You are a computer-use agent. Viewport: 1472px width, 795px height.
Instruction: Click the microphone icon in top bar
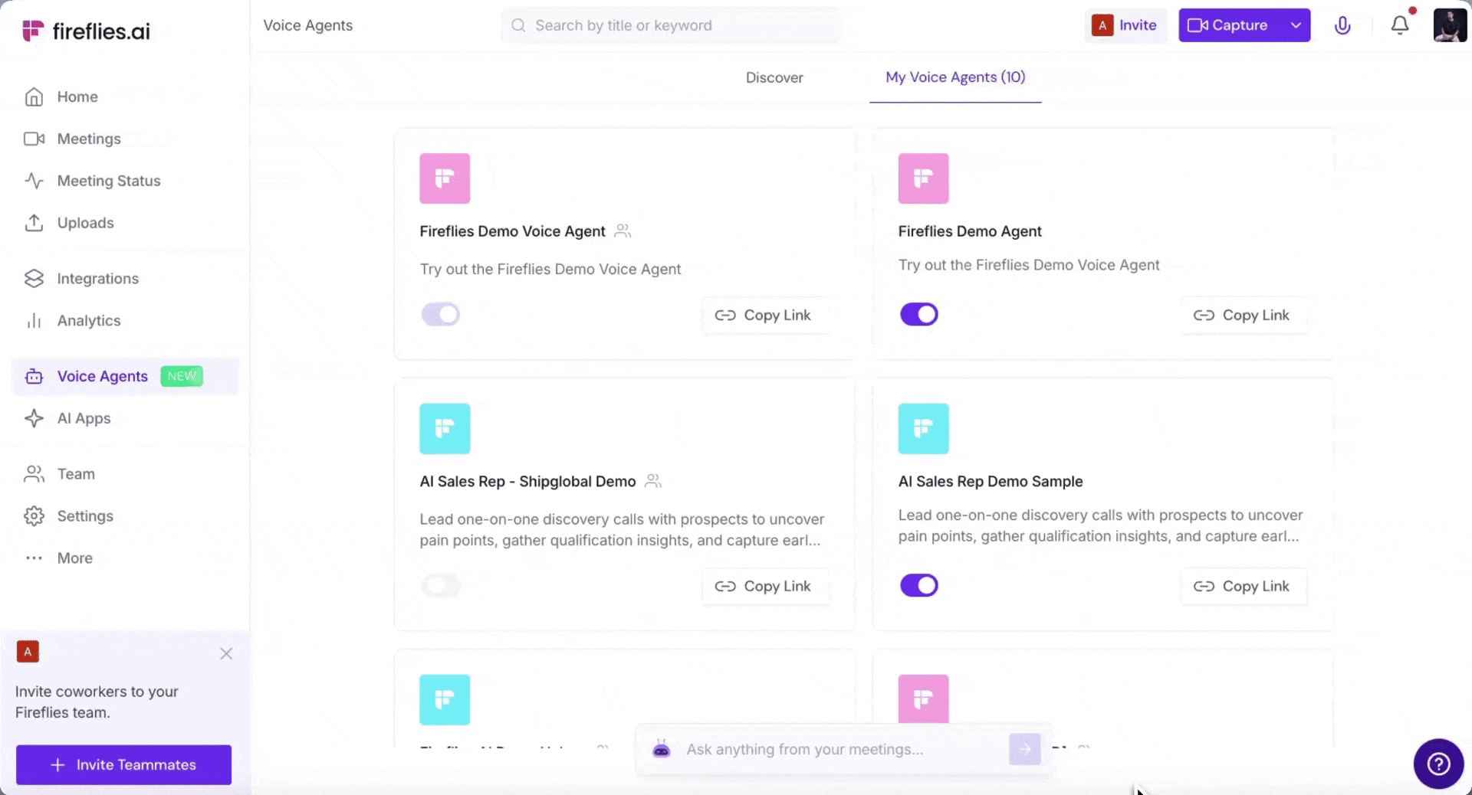point(1342,25)
